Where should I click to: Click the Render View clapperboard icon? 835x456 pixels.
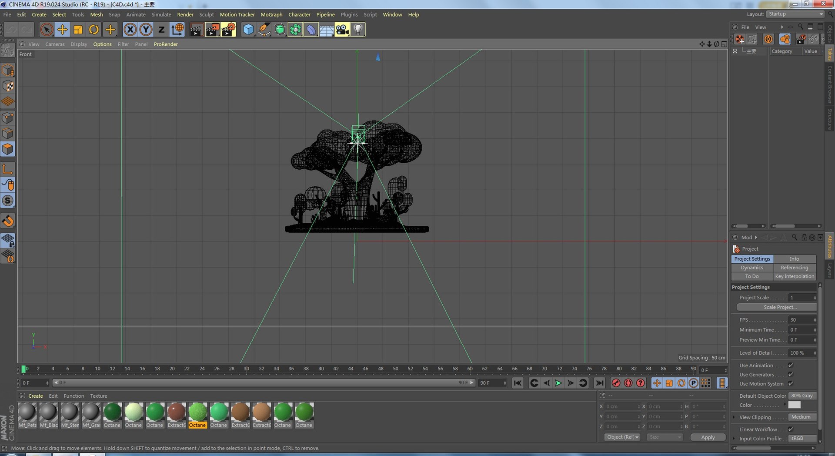pyautogui.click(x=196, y=30)
